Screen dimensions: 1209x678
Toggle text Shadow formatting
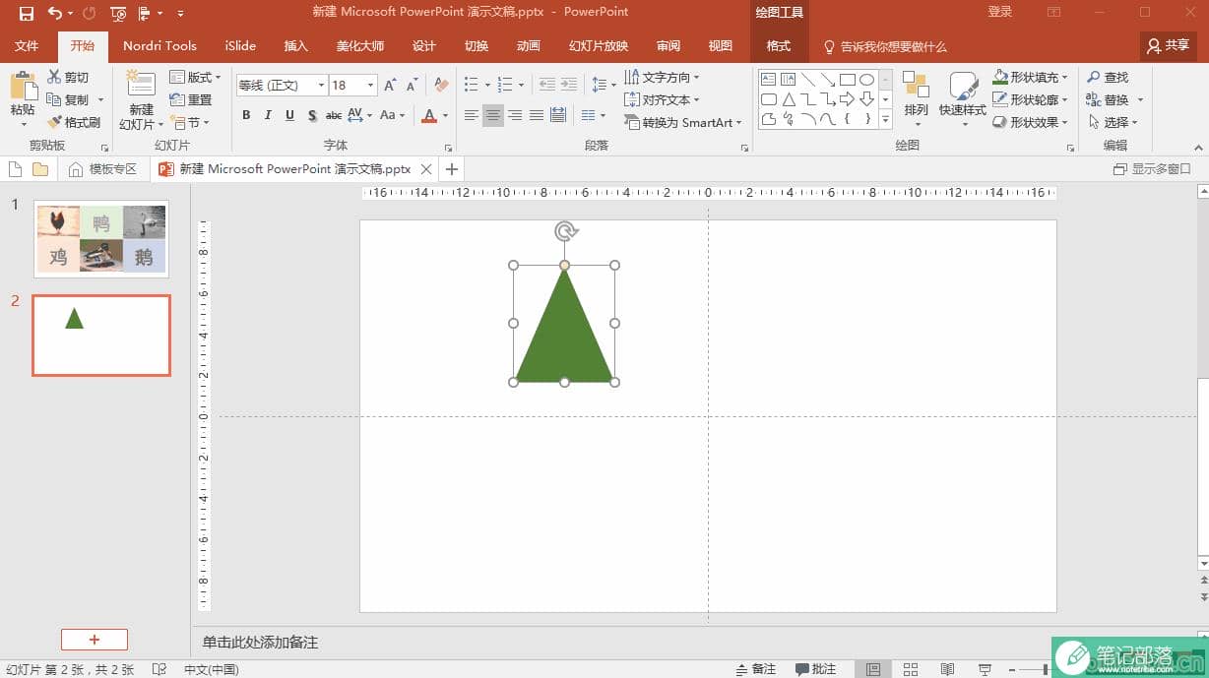click(x=312, y=115)
